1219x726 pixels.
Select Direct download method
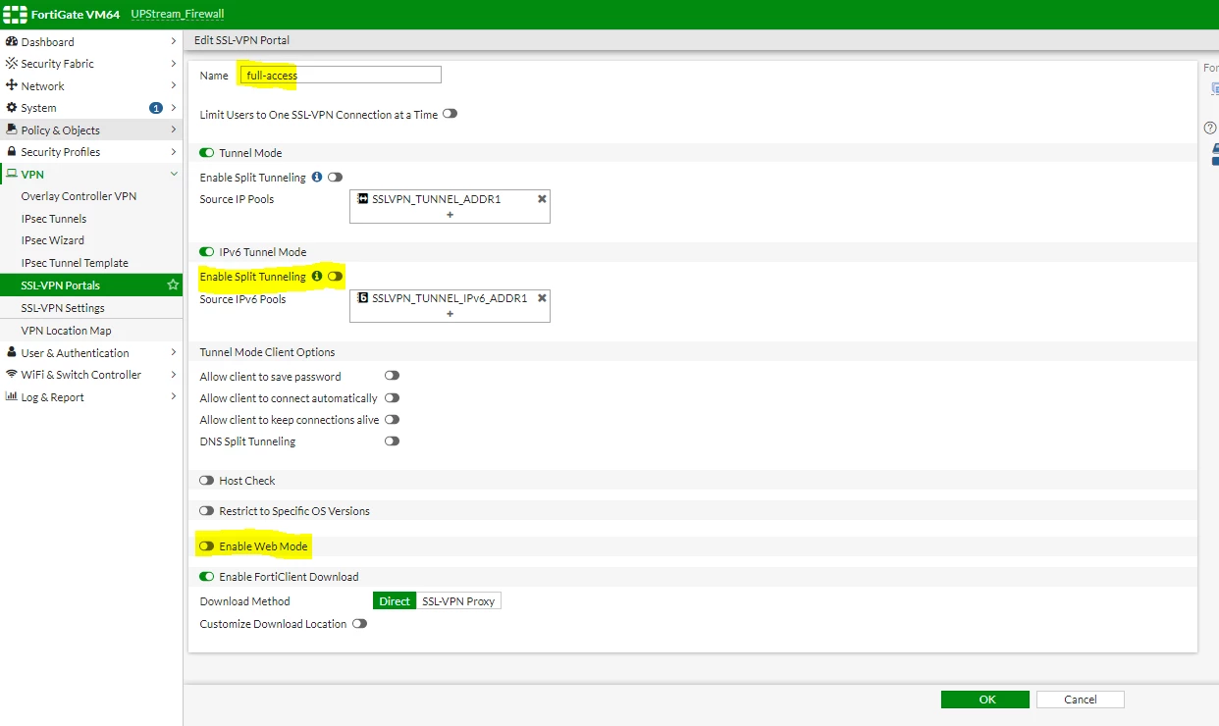coord(395,601)
